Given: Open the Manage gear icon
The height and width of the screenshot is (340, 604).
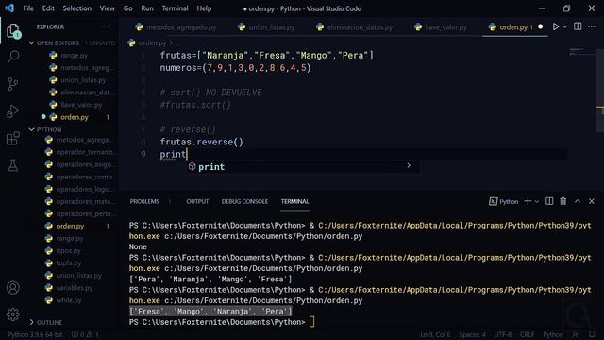Looking at the screenshot, I should tap(12, 314).
